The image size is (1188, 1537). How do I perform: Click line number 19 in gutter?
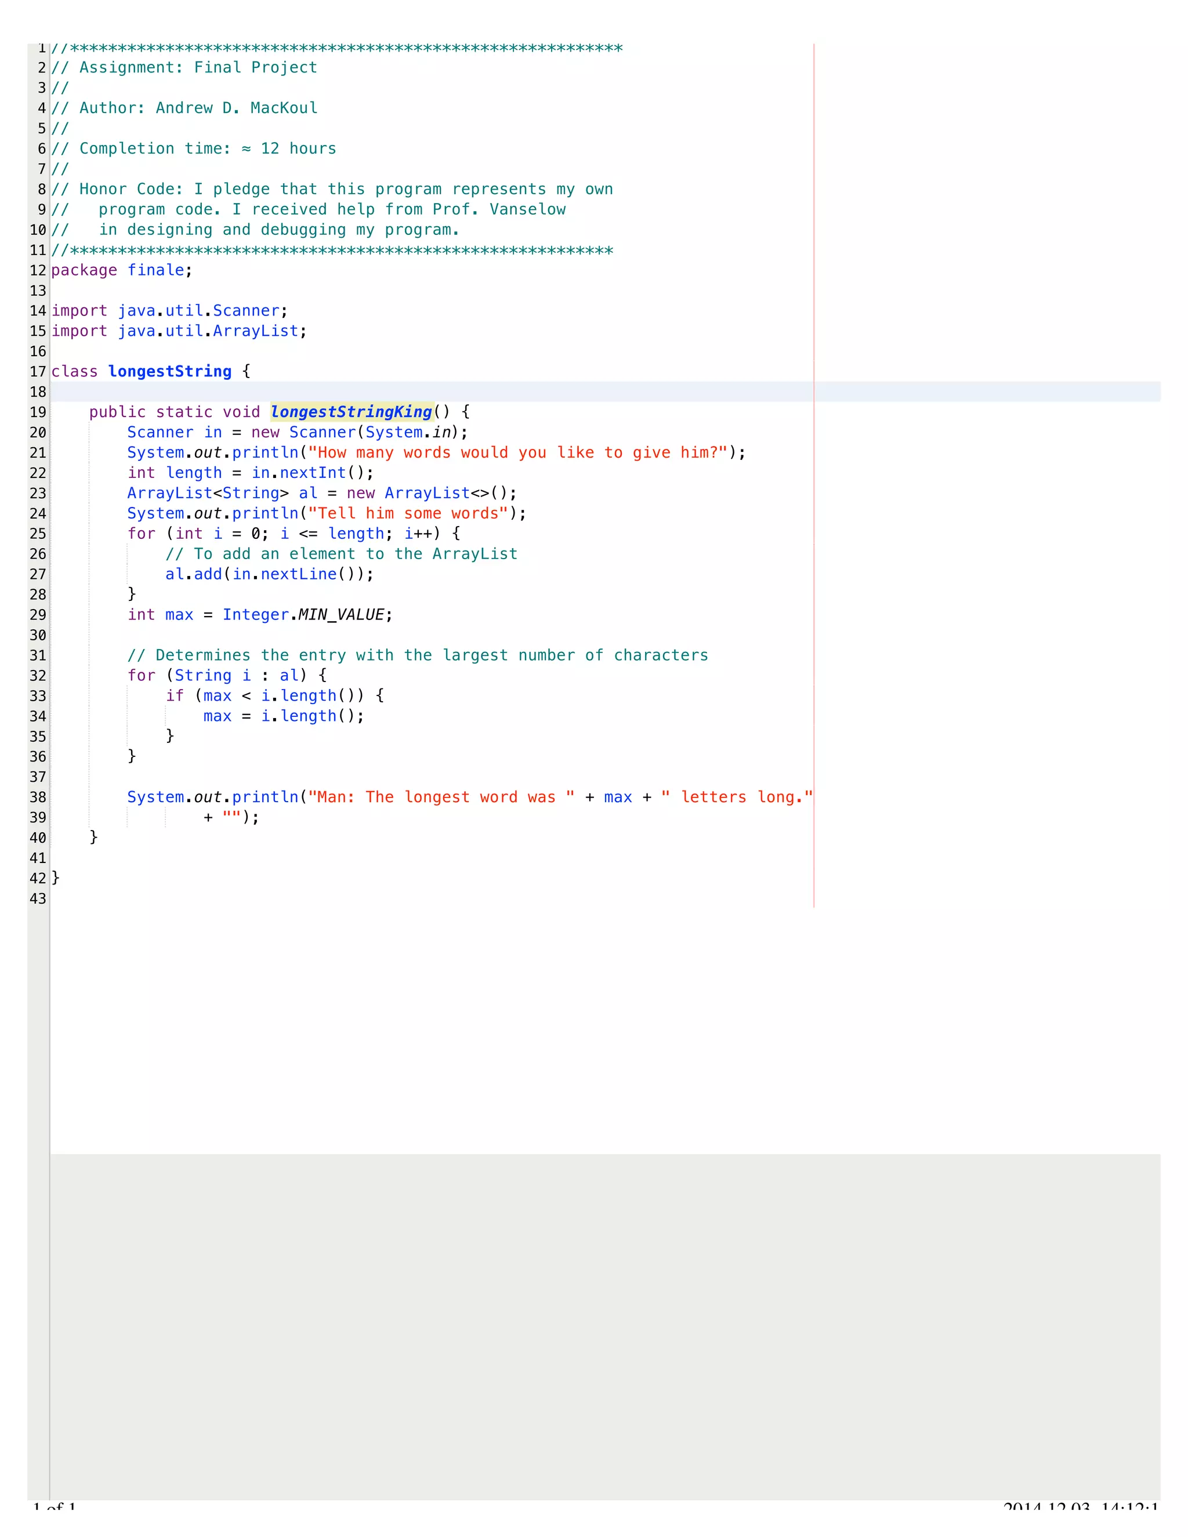(38, 412)
